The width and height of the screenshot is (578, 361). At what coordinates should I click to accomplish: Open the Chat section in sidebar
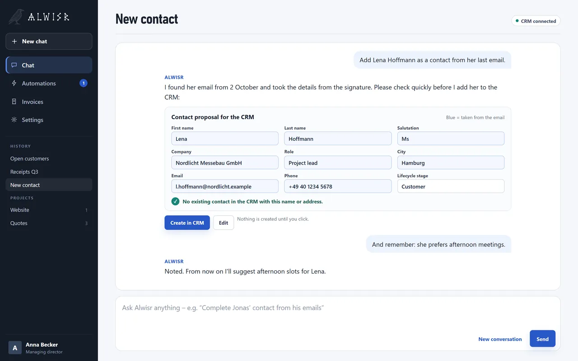pyautogui.click(x=49, y=65)
